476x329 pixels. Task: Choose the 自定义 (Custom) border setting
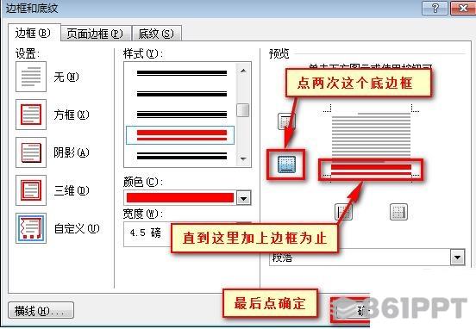(31, 228)
